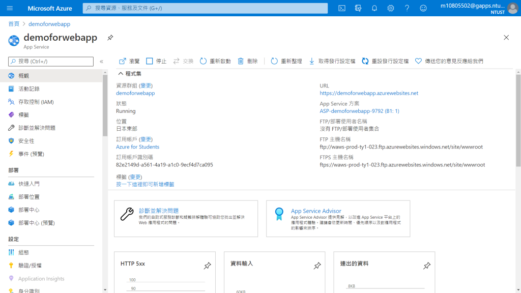
Task: Click the main content scrollbar thumb
Action: pyautogui.click(x=518, y=120)
